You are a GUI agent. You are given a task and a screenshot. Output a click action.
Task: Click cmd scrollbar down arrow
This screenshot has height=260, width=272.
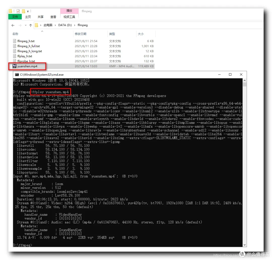pos(245,245)
